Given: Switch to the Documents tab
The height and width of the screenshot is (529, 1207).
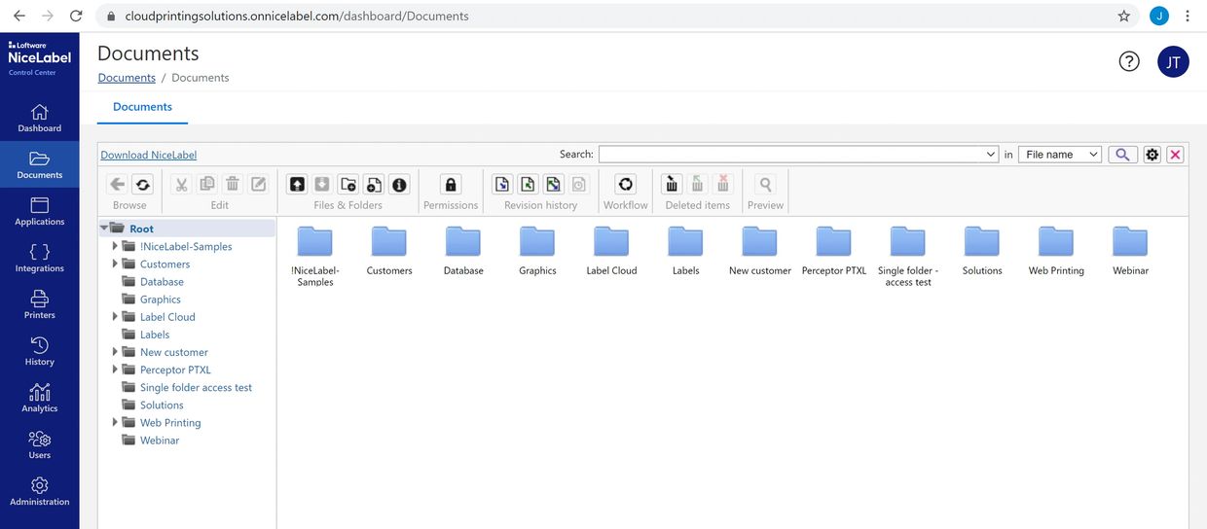Looking at the screenshot, I should [142, 107].
